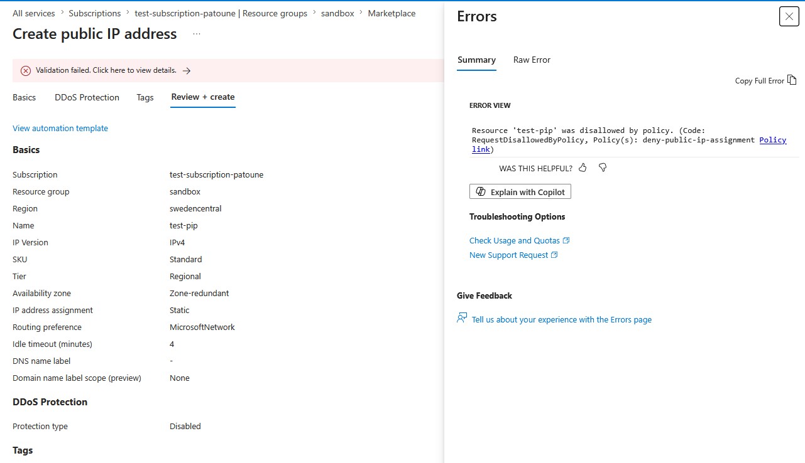Image resolution: width=805 pixels, height=463 pixels.
Task: Click the Create public IP address title
Action: [x=95, y=34]
